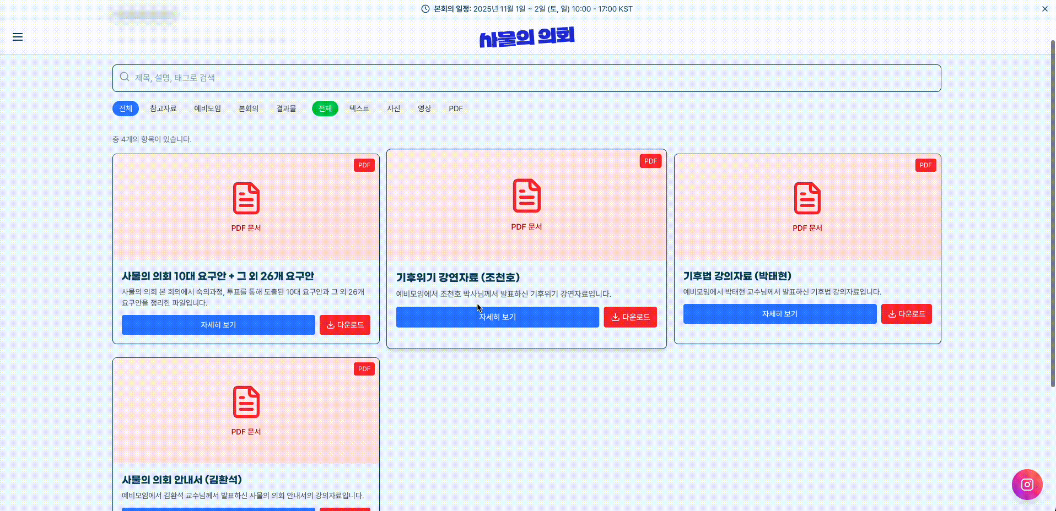
Task: Click PDF document icon on 사물의 의회 안내서 card
Action: [246, 402]
